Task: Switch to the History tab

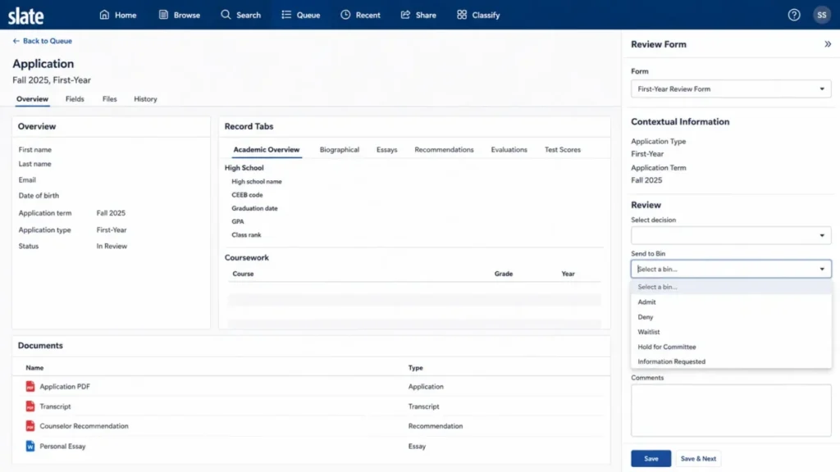Action: click(145, 99)
